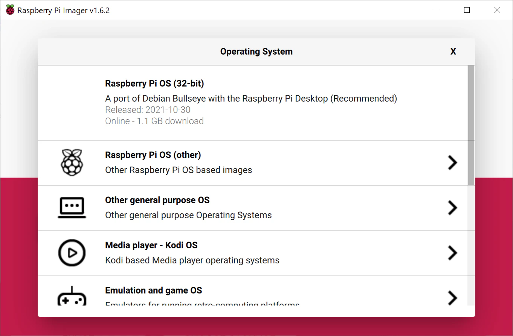Click the OS list vertical scrollbar thumb
This screenshot has width=513, height=336.
(x=471, y=125)
